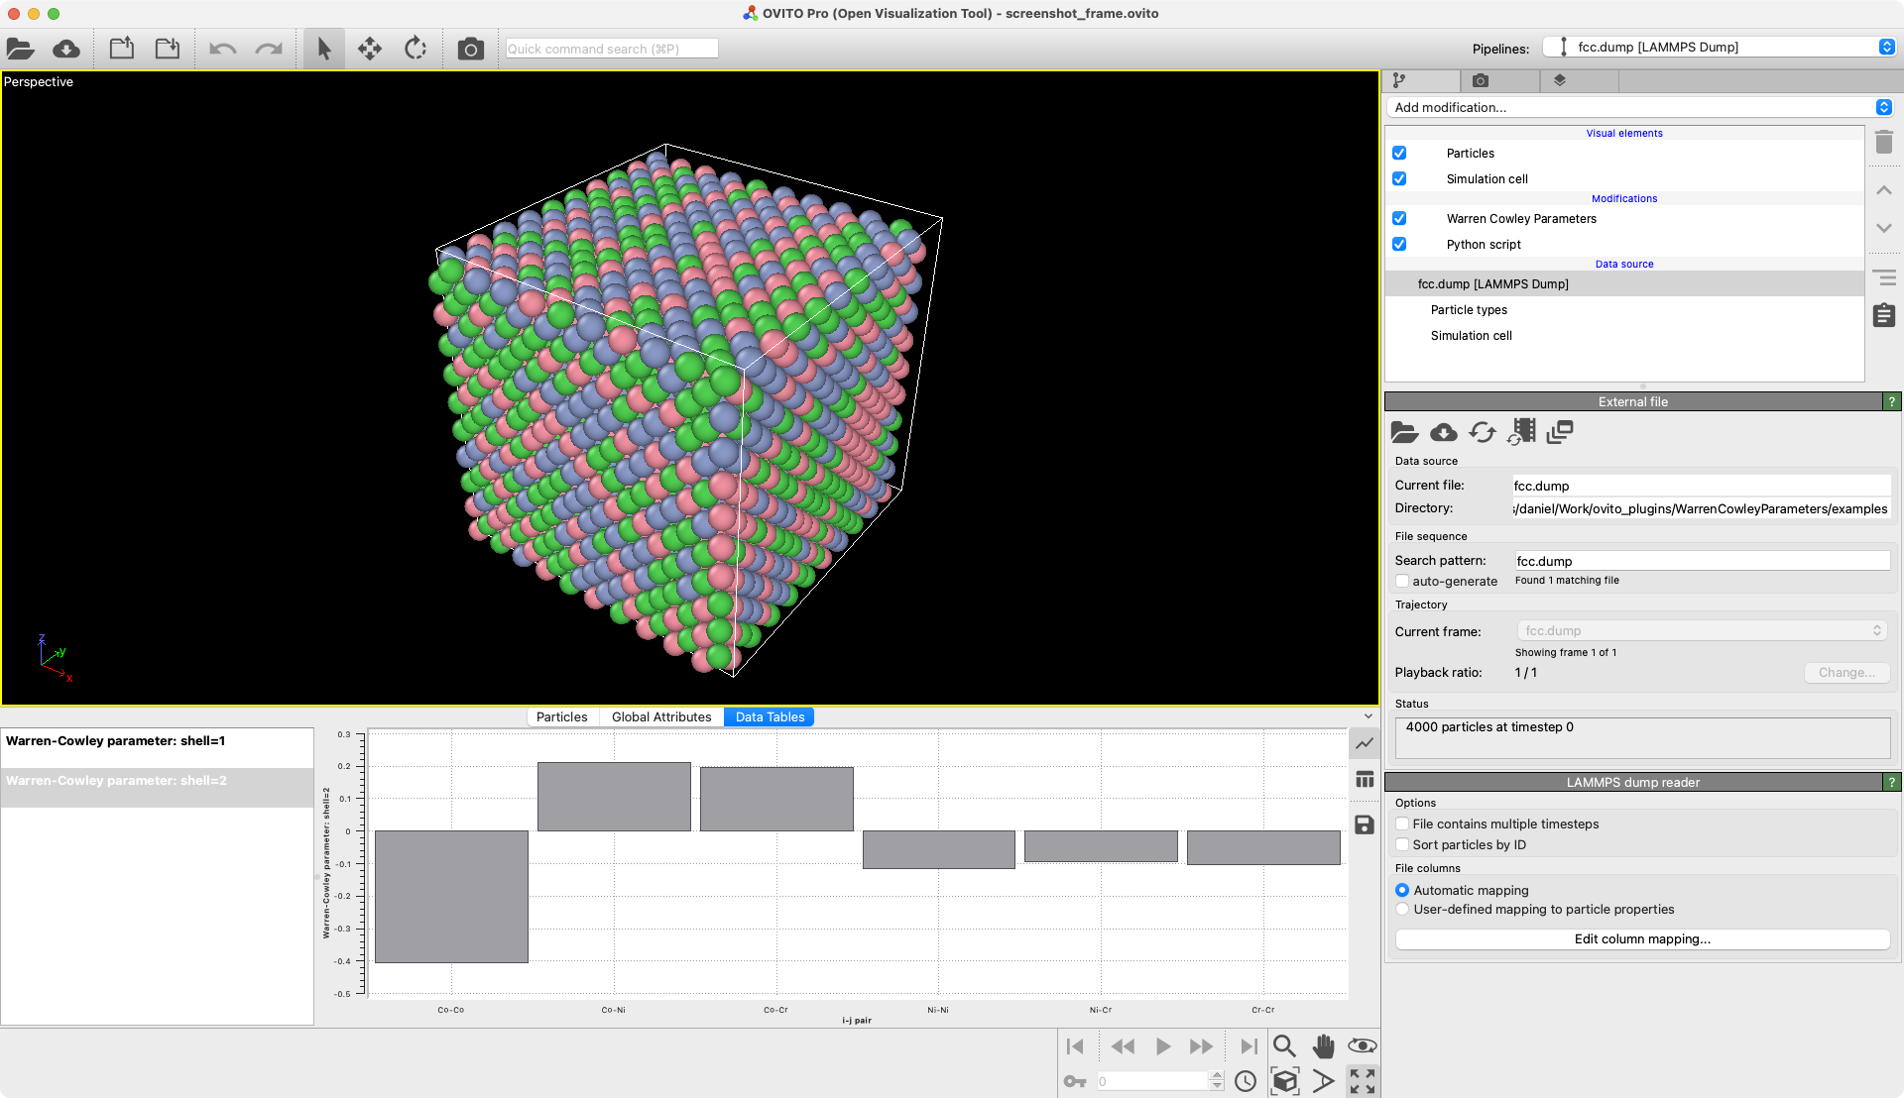Collapse the data inspector panel chevron
Screen dimensions: 1904x1098
(1368, 716)
